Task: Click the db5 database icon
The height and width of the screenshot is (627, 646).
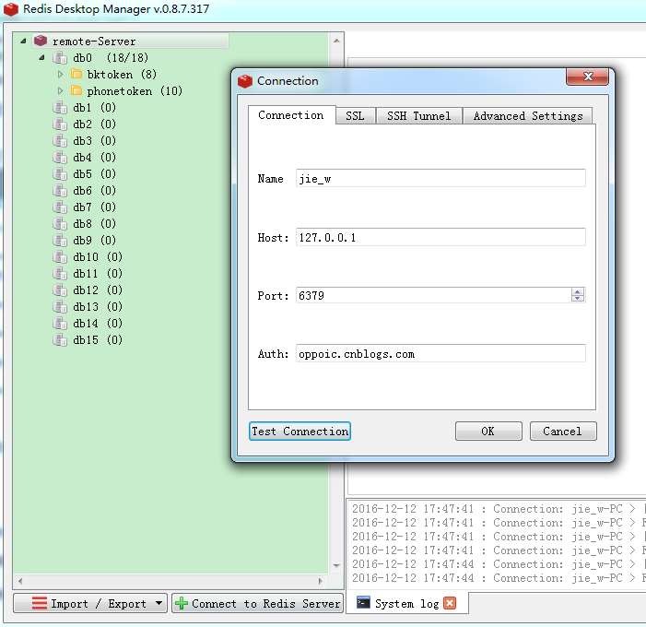Action: tap(60, 174)
